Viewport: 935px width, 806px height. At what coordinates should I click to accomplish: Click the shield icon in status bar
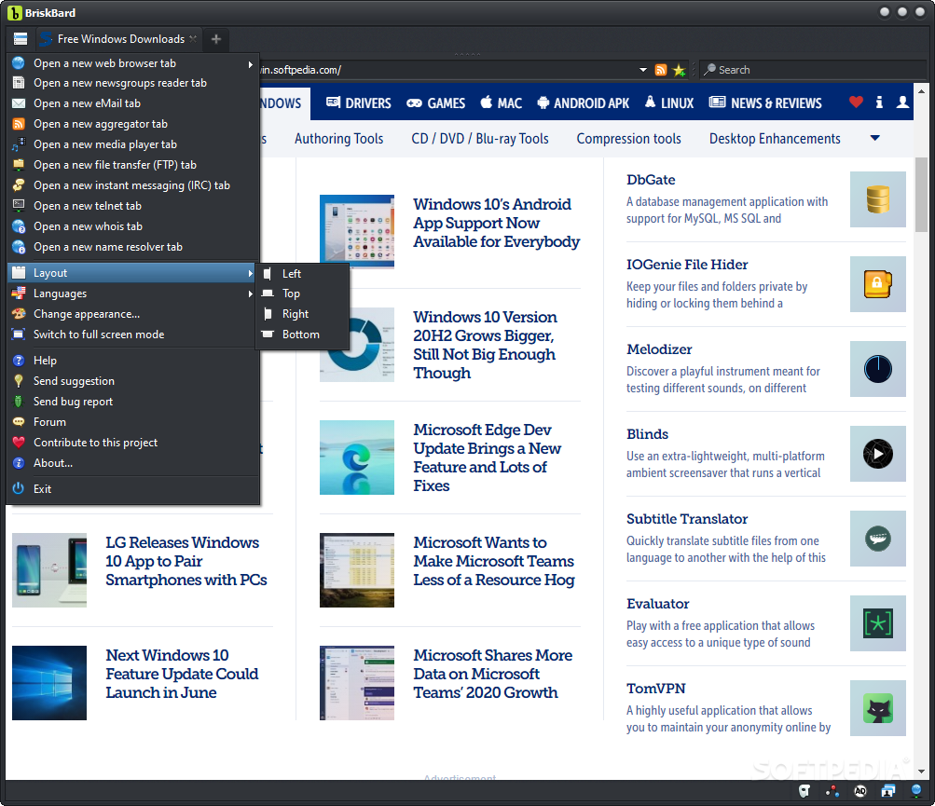[804, 791]
